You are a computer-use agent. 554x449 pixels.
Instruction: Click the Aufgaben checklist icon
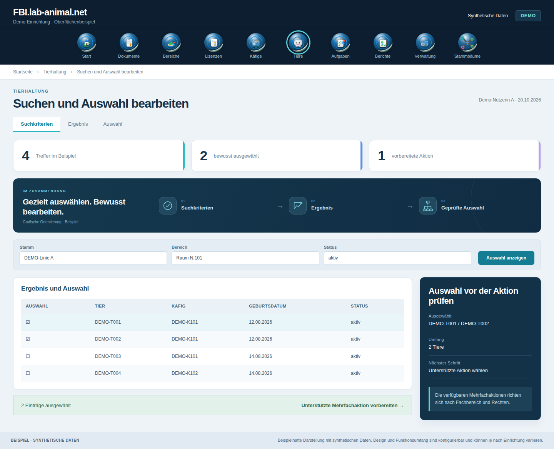[340, 43]
